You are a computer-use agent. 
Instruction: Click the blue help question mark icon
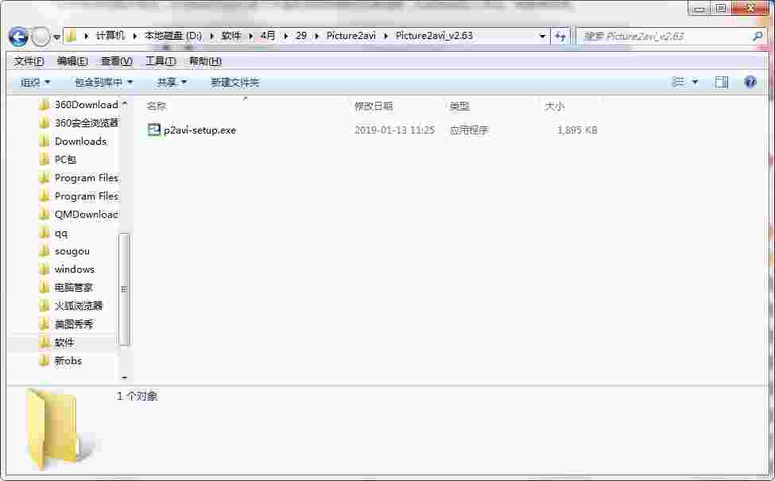click(750, 82)
